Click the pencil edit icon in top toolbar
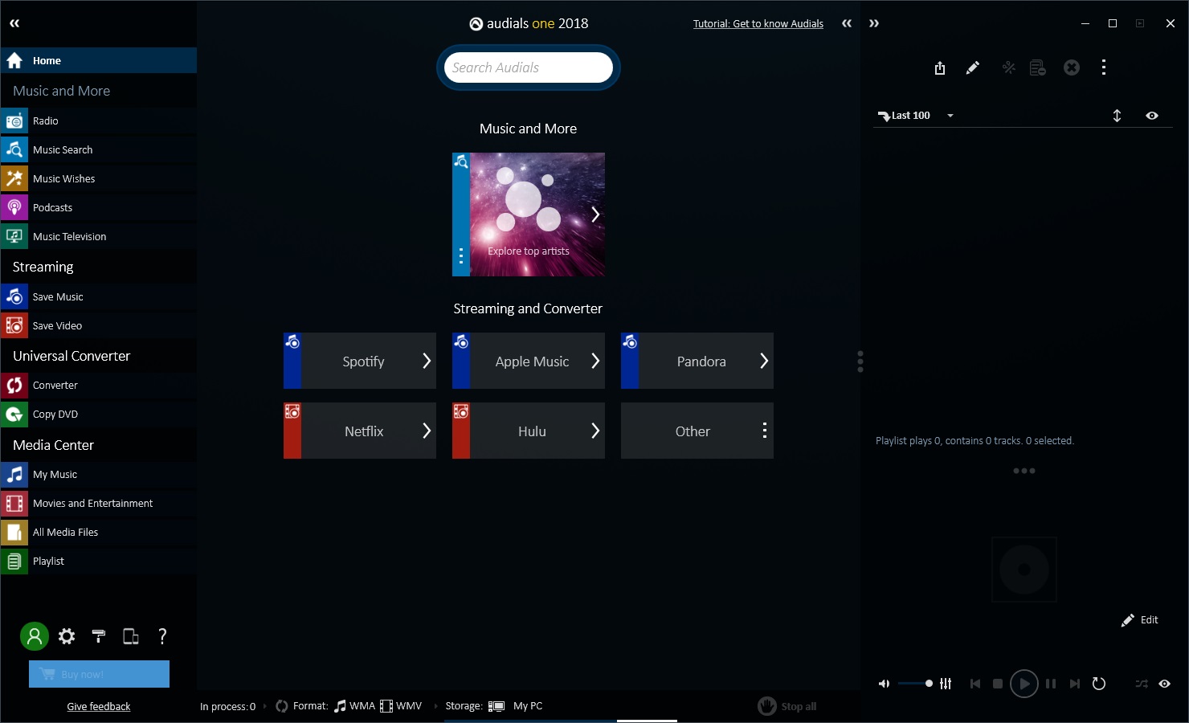 tap(972, 68)
